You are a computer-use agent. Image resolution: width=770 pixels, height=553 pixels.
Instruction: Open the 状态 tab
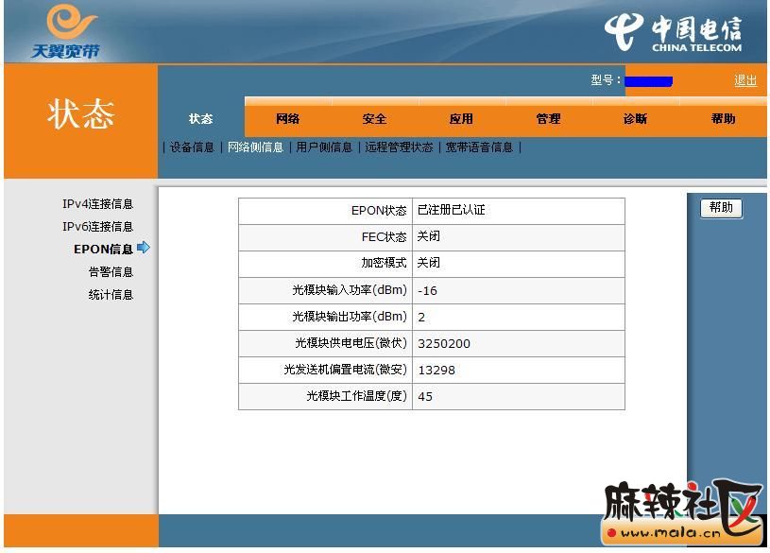point(200,119)
